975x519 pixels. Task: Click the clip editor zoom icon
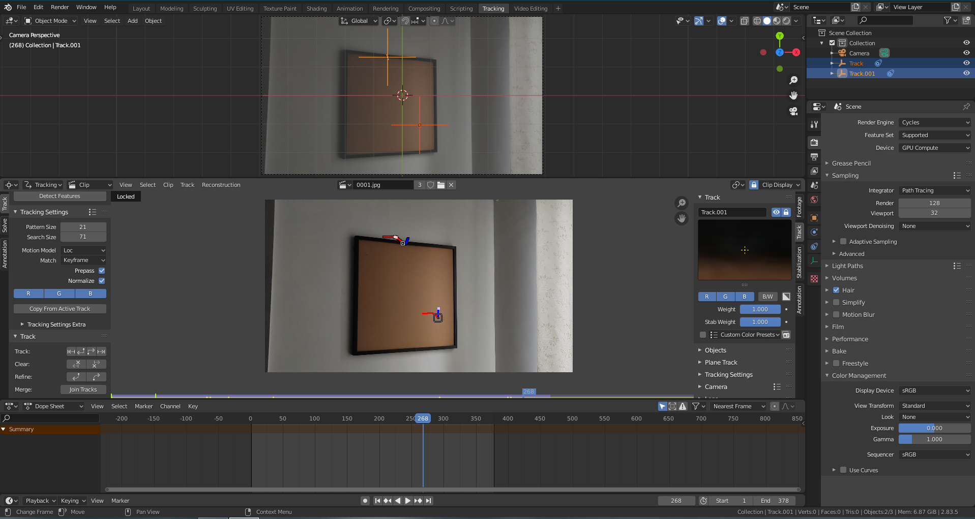click(x=681, y=203)
